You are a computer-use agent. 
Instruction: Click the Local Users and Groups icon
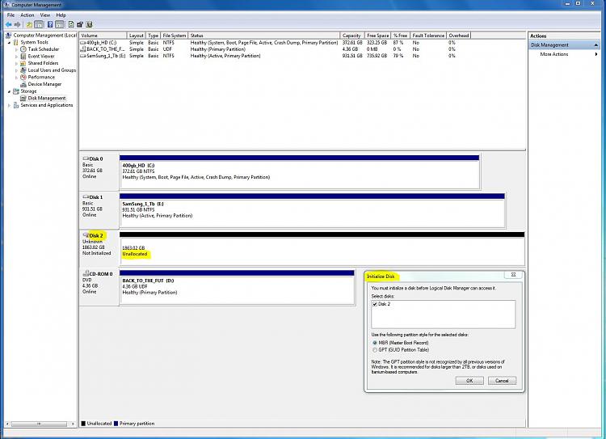[23, 70]
